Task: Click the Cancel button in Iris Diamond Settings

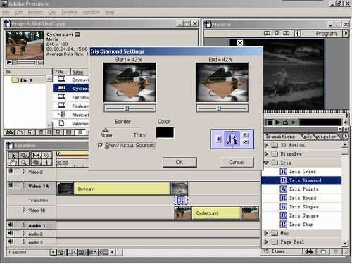Action: click(x=237, y=162)
